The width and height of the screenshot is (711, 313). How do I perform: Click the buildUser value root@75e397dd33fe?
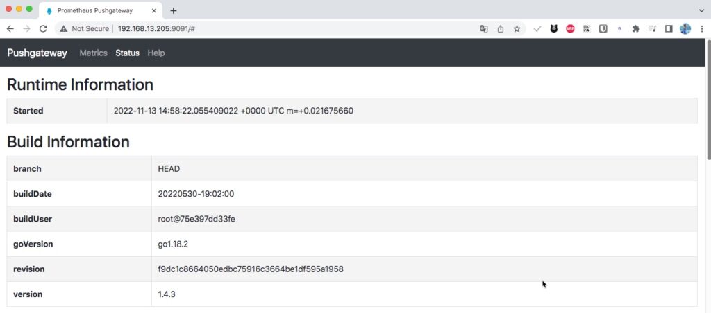click(196, 219)
